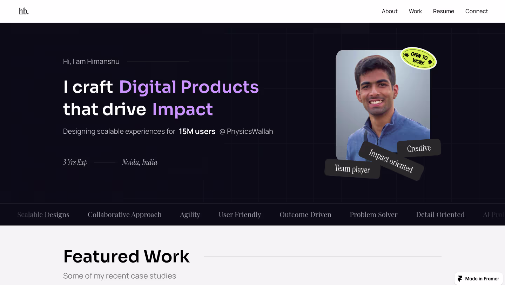Click Problem Solver in the marquee

tap(373, 214)
